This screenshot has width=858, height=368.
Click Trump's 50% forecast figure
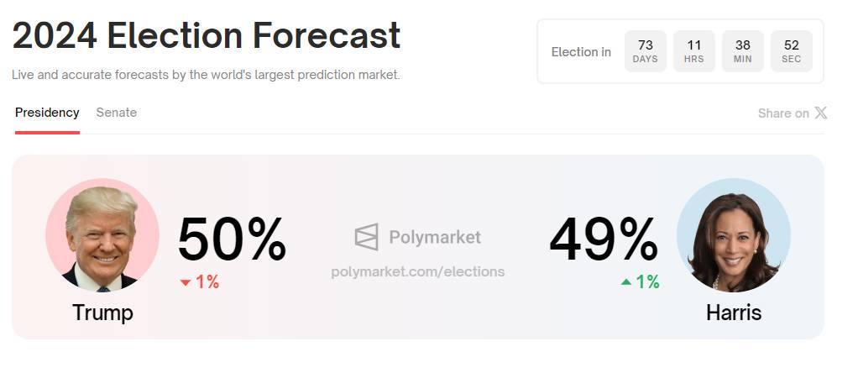tap(232, 240)
